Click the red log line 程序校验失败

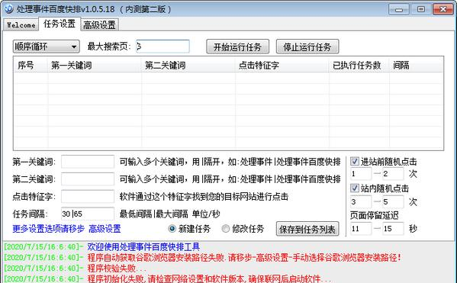116,269
